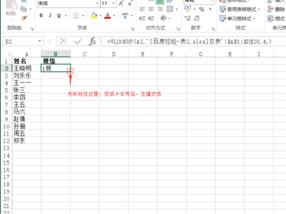
Task: Select cell A3 刘乐乐
Action: (x=27, y=76)
